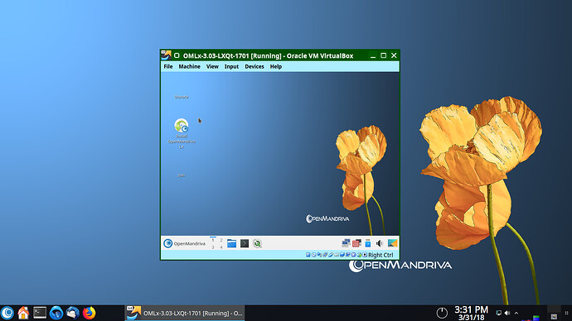This screenshot has width=572, height=321.
Task: Click the Right Ctrl host key indicator
Action: pyautogui.click(x=381, y=255)
